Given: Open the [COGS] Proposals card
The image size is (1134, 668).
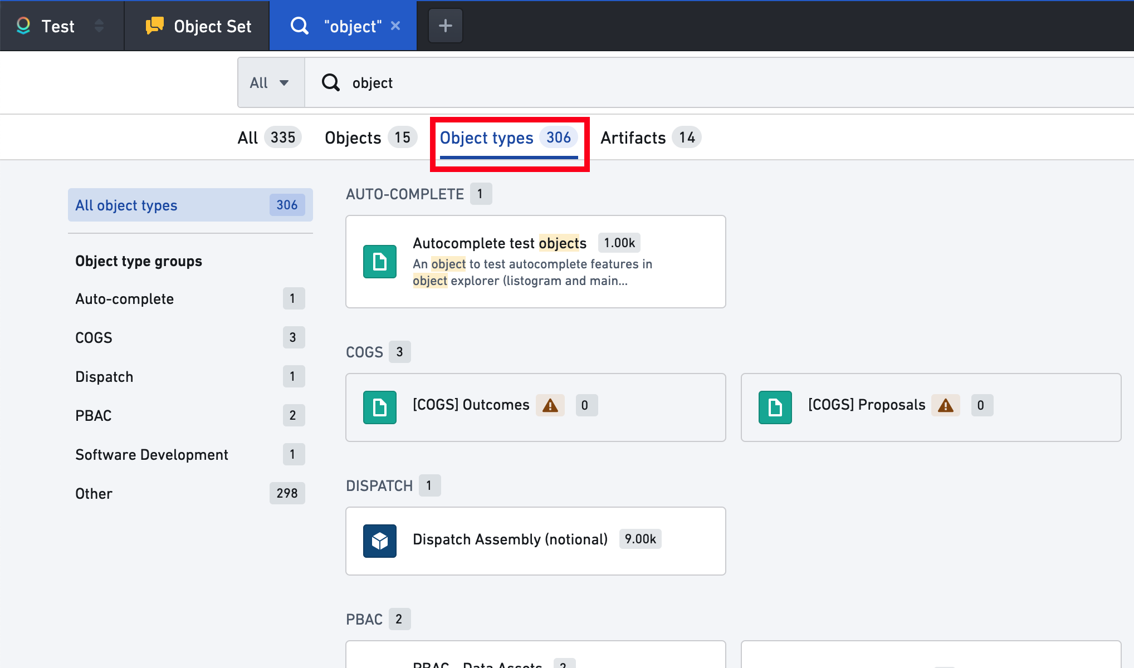Looking at the screenshot, I should click(x=931, y=407).
